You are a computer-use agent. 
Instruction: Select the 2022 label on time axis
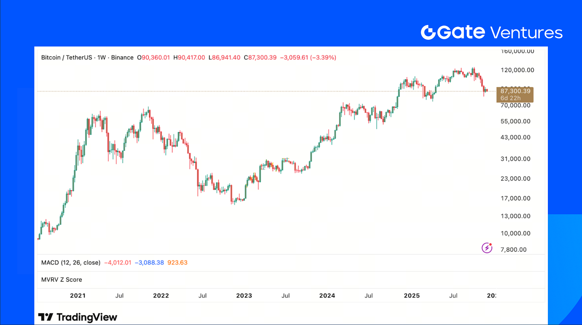tap(161, 296)
